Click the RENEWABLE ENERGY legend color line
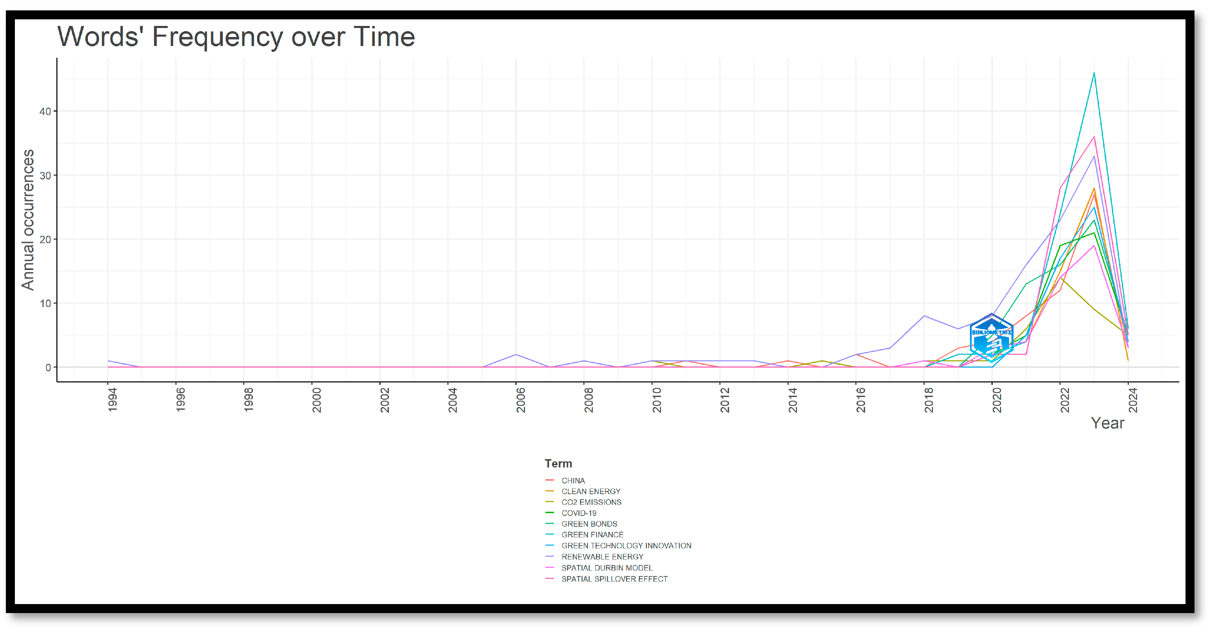 [549, 556]
